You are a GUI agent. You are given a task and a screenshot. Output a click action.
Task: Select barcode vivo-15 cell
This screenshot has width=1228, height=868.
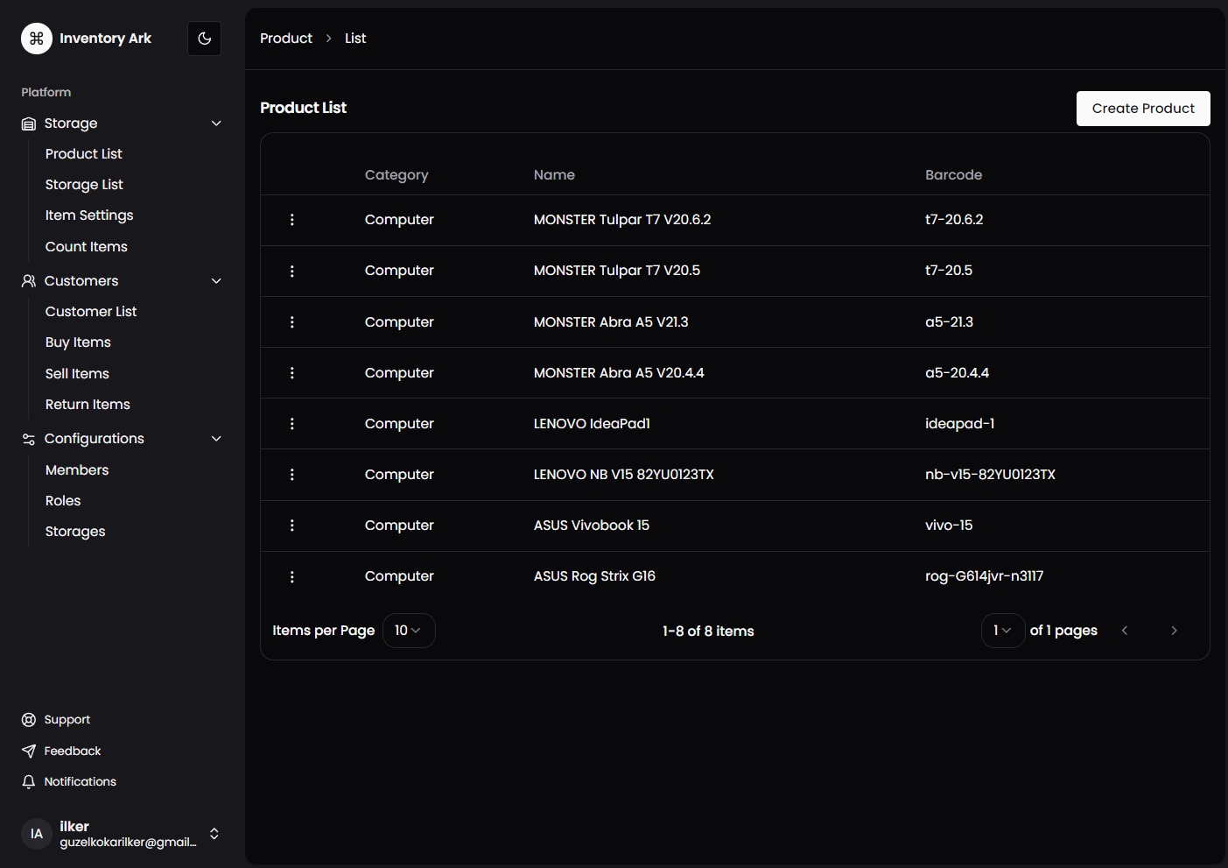pos(949,526)
